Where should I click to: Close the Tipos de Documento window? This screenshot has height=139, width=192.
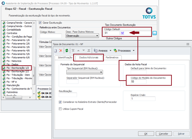pyautogui.click(x=188, y=44)
